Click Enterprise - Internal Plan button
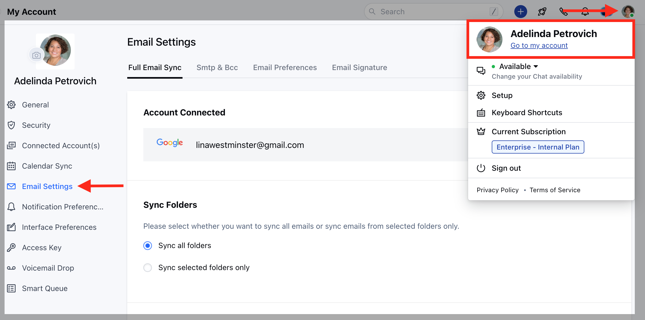Image resolution: width=645 pixels, height=320 pixels. pyautogui.click(x=538, y=147)
